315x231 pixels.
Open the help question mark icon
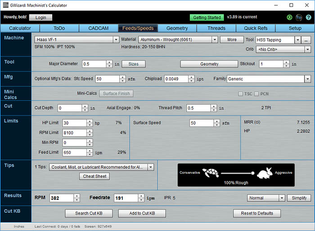tap(308, 18)
